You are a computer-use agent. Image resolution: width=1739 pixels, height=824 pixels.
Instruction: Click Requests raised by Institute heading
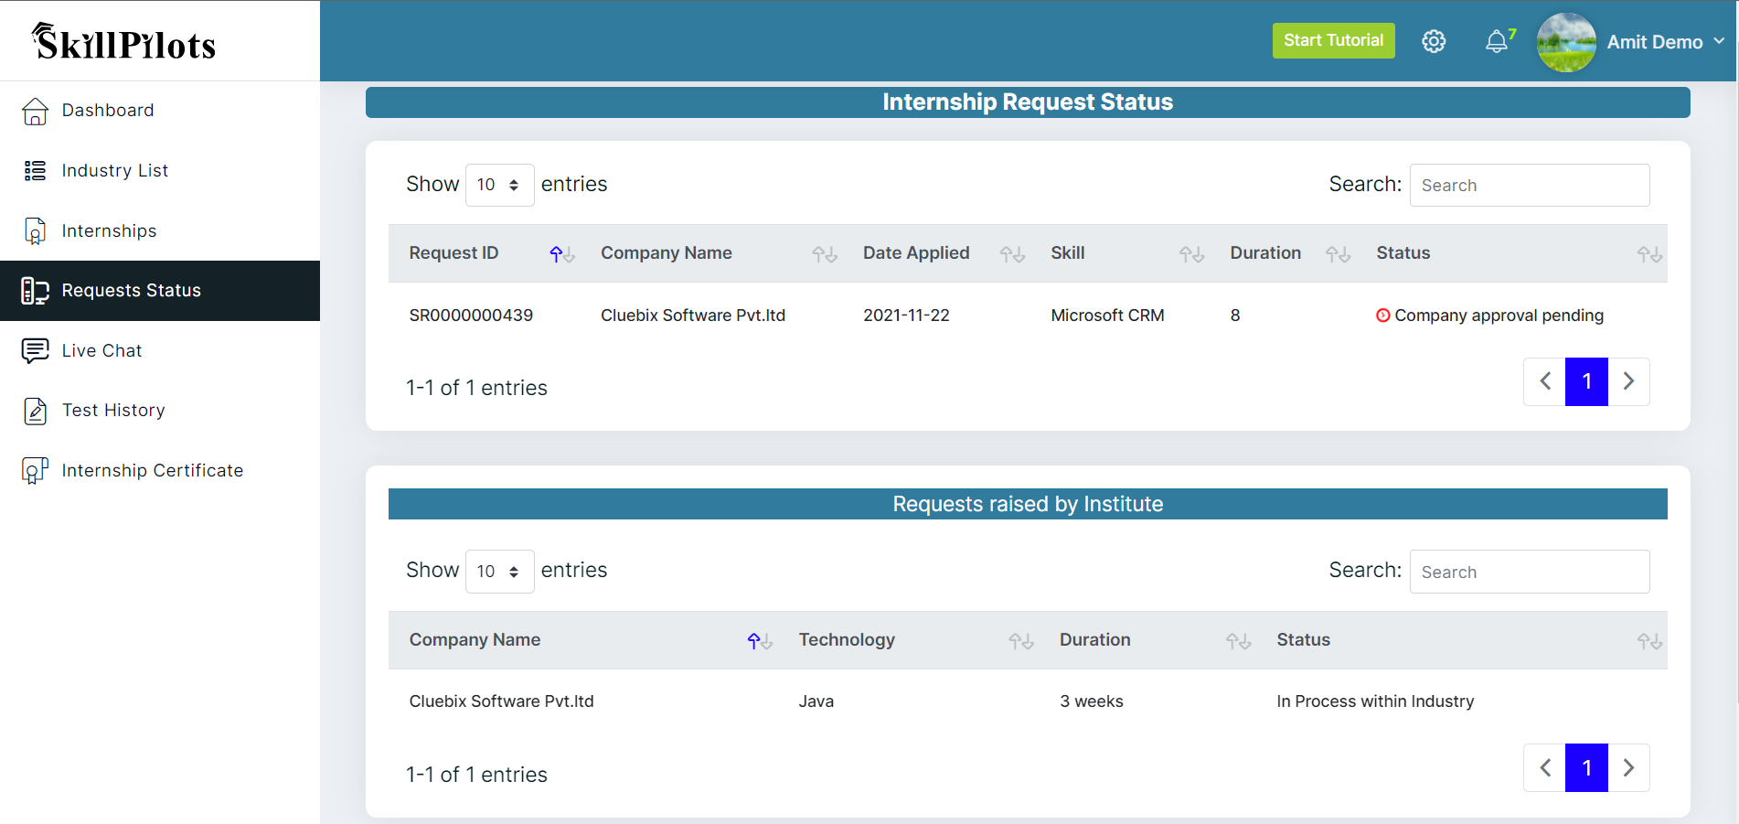1028,504
